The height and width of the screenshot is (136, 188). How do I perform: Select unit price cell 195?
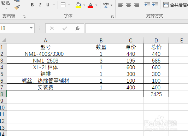coord(130,60)
